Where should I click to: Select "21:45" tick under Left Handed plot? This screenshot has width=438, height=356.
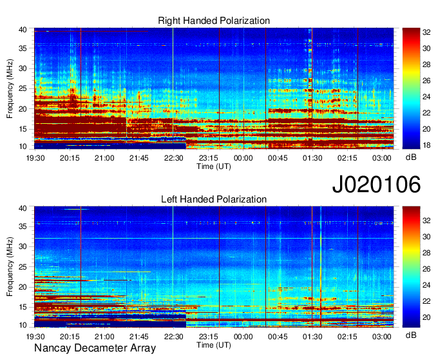tap(139, 337)
